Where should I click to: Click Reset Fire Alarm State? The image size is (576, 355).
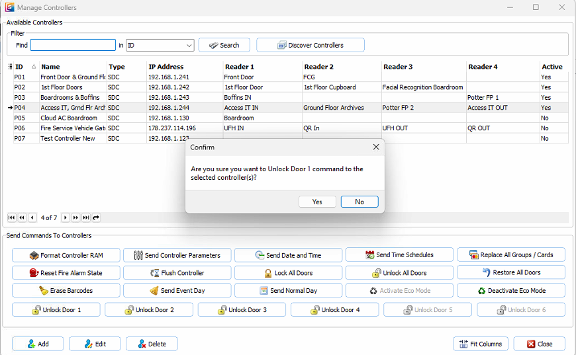(66, 273)
